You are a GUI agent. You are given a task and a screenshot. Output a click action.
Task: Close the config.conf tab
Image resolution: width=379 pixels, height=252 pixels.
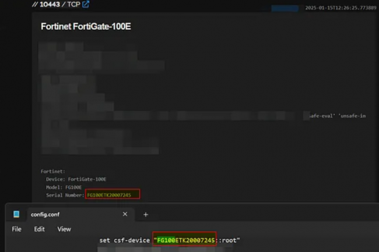(x=125, y=214)
